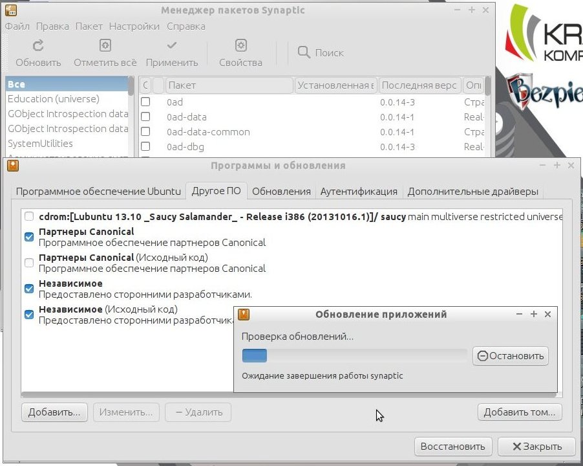Click version 0.0.14-1 in 0ad-data-common row
This screenshot has height=466, width=583.
click(397, 132)
